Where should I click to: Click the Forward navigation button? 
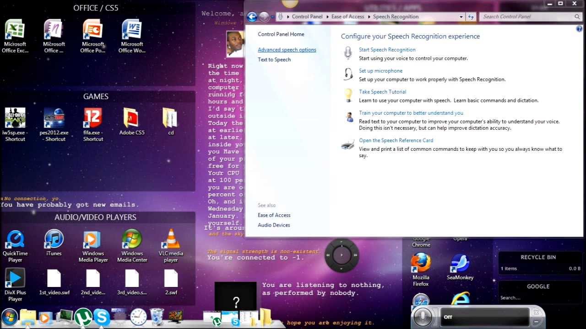264,17
